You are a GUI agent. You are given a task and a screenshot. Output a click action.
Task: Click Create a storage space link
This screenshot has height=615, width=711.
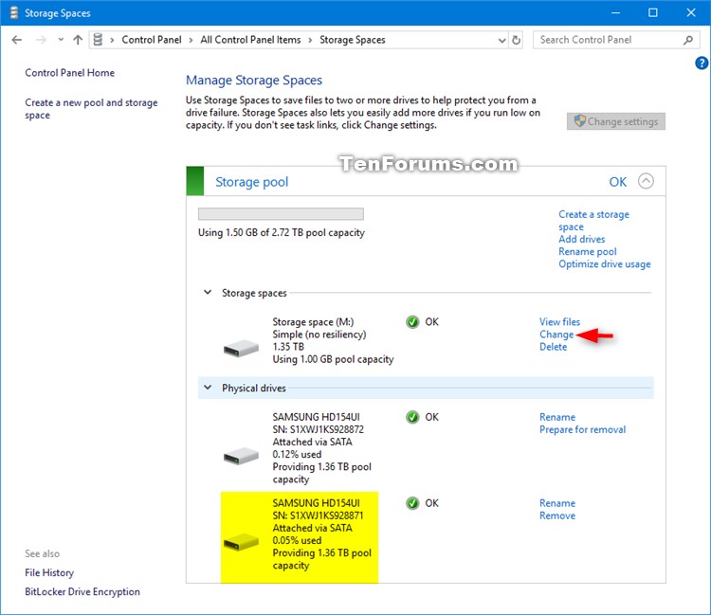pos(593,220)
